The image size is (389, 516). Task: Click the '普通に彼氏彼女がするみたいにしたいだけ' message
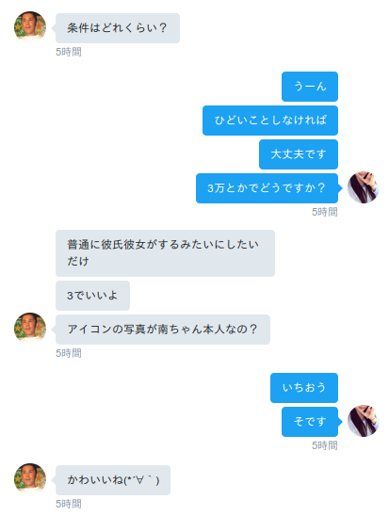165,253
